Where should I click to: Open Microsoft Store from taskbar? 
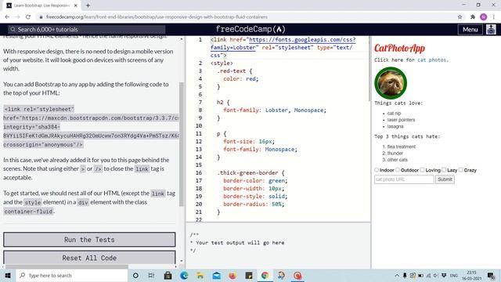[x=168, y=275]
